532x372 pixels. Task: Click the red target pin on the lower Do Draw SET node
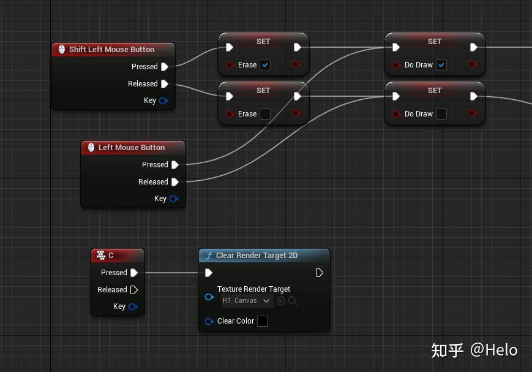(397, 114)
